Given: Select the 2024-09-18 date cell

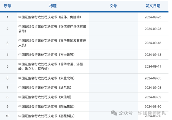Looking at the screenshot, I should coord(153,43).
